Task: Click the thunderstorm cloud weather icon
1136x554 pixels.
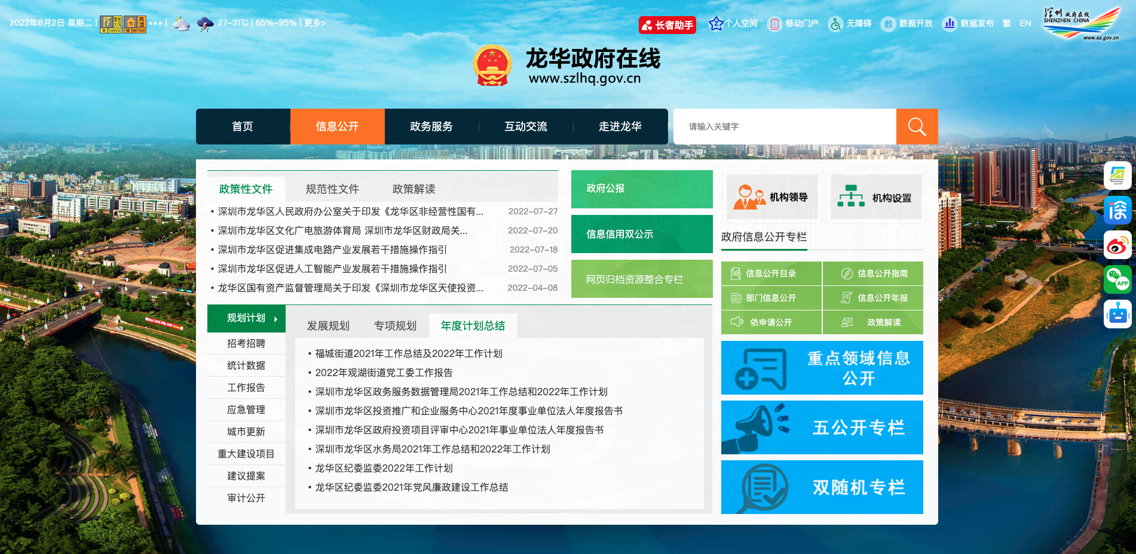Action: [205, 24]
